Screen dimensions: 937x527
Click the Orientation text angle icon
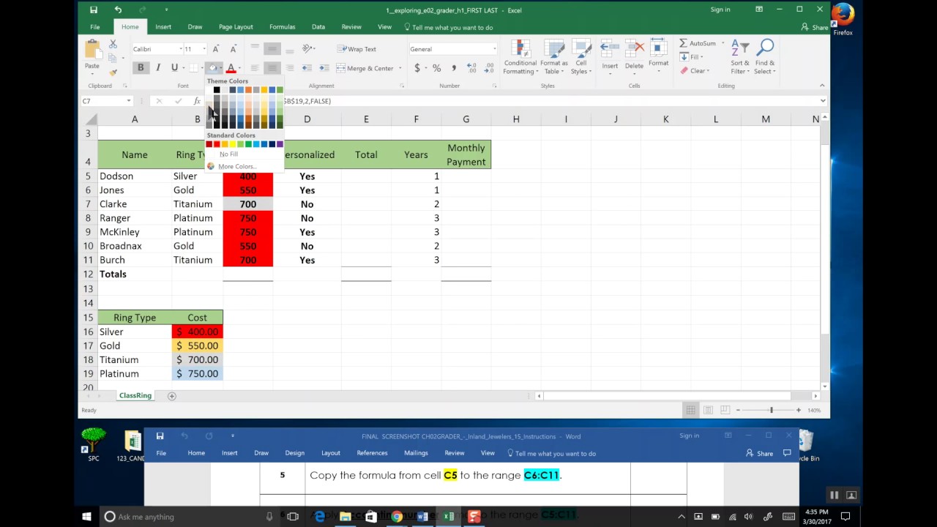pos(307,49)
